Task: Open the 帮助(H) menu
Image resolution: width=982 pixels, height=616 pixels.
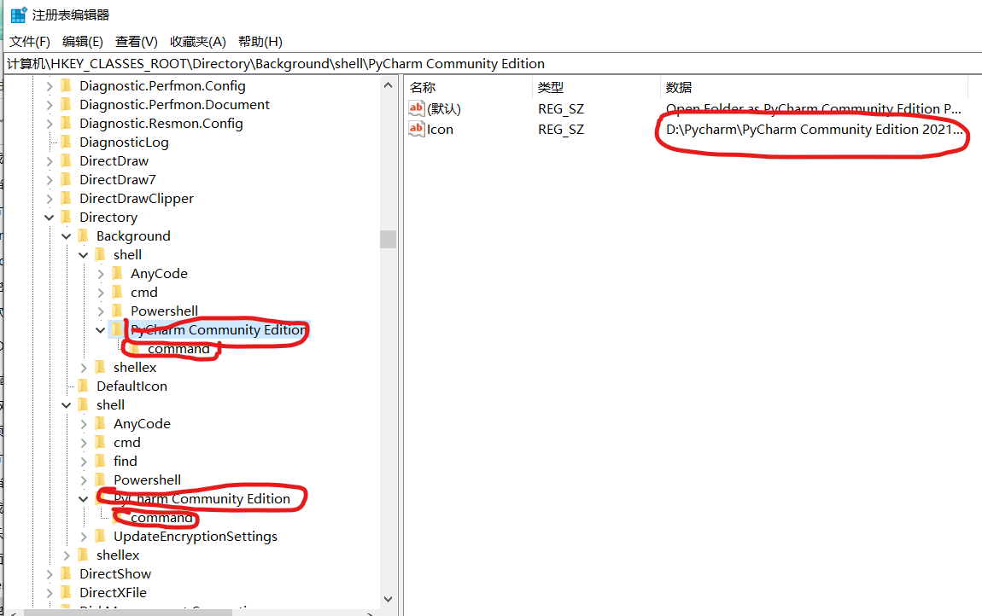Action: (260, 42)
